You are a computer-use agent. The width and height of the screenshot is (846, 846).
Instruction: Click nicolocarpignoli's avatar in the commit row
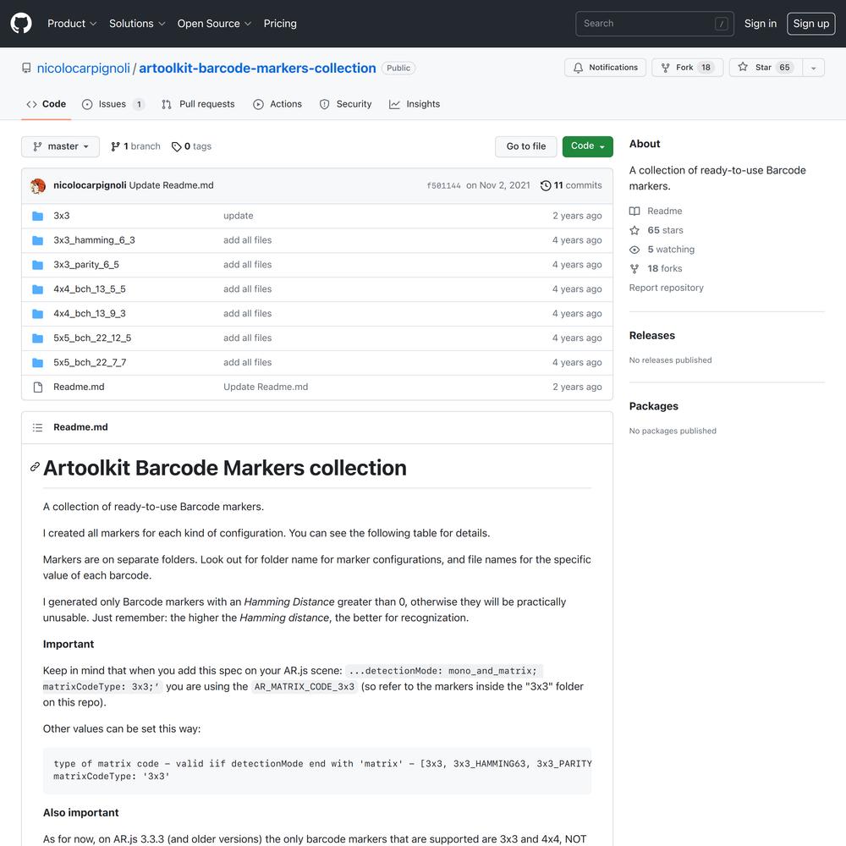38,185
